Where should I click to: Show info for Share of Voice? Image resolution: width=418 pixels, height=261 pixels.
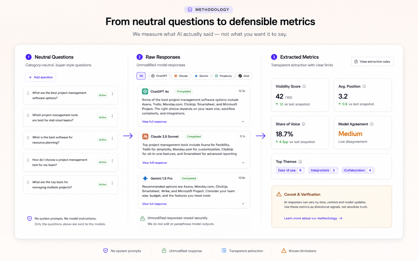[x=303, y=124]
